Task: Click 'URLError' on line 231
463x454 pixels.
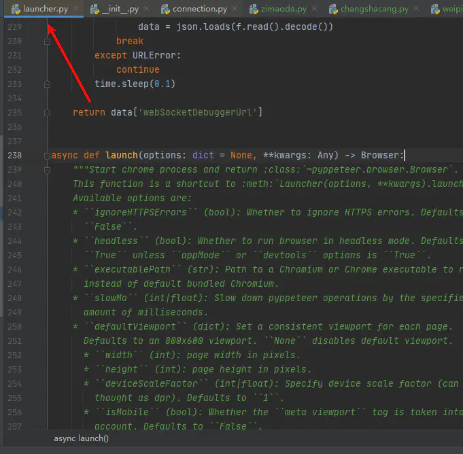Action: point(154,55)
